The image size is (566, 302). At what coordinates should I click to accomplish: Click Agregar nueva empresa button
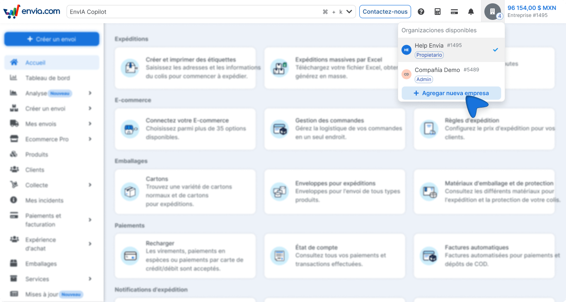(x=451, y=93)
